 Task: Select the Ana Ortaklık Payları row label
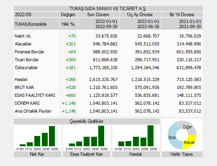coord(33,111)
